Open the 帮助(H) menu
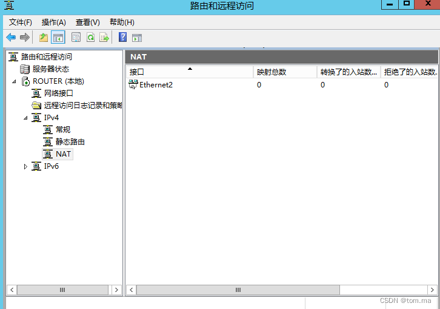The width and height of the screenshot is (440, 309). [122, 22]
